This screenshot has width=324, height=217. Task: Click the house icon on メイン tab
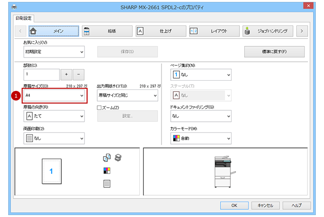click(33, 31)
